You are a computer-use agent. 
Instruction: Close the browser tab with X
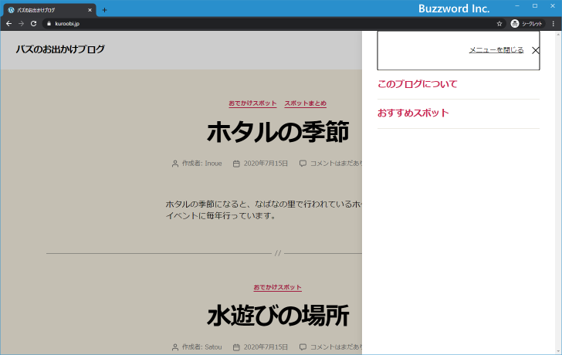[90, 10]
